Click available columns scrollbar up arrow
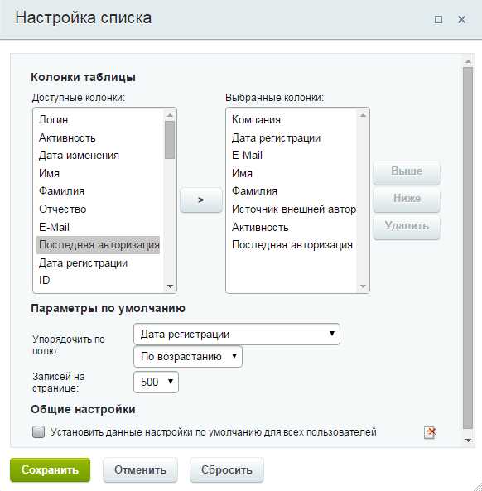 [170, 115]
